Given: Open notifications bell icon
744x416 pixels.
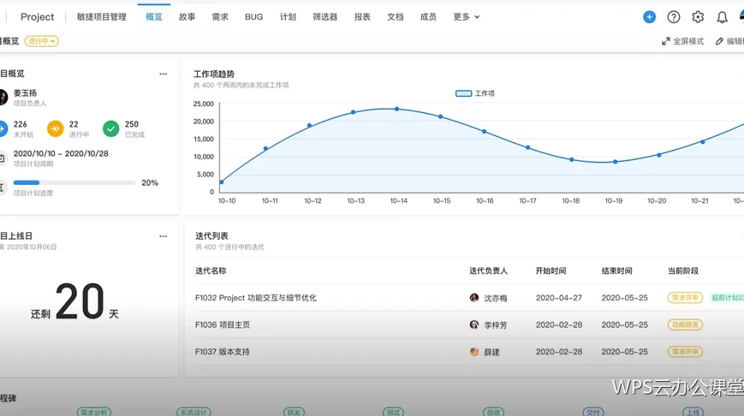Looking at the screenshot, I should click(x=722, y=18).
